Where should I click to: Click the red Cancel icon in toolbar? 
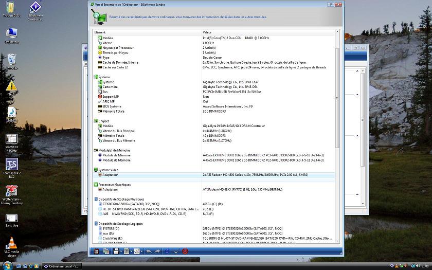(186, 251)
